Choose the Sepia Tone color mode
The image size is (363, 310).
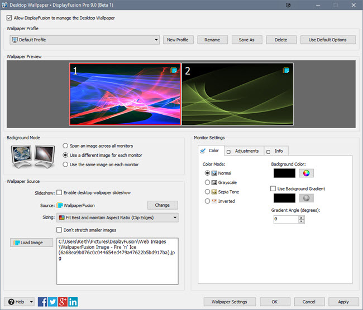pos(208,192)
